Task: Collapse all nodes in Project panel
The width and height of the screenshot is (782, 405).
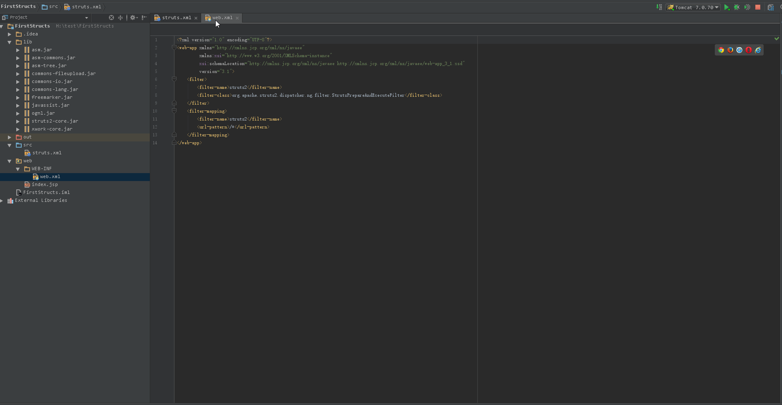Action: coord(121,18)
